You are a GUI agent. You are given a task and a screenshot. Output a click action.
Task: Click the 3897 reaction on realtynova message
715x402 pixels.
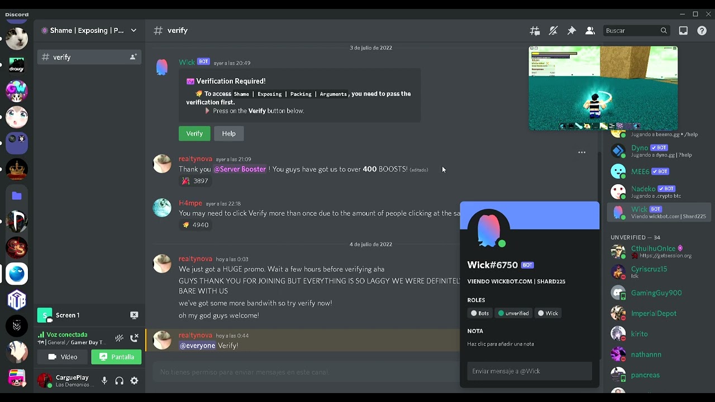pyautogui.click(x=195, y=181)
